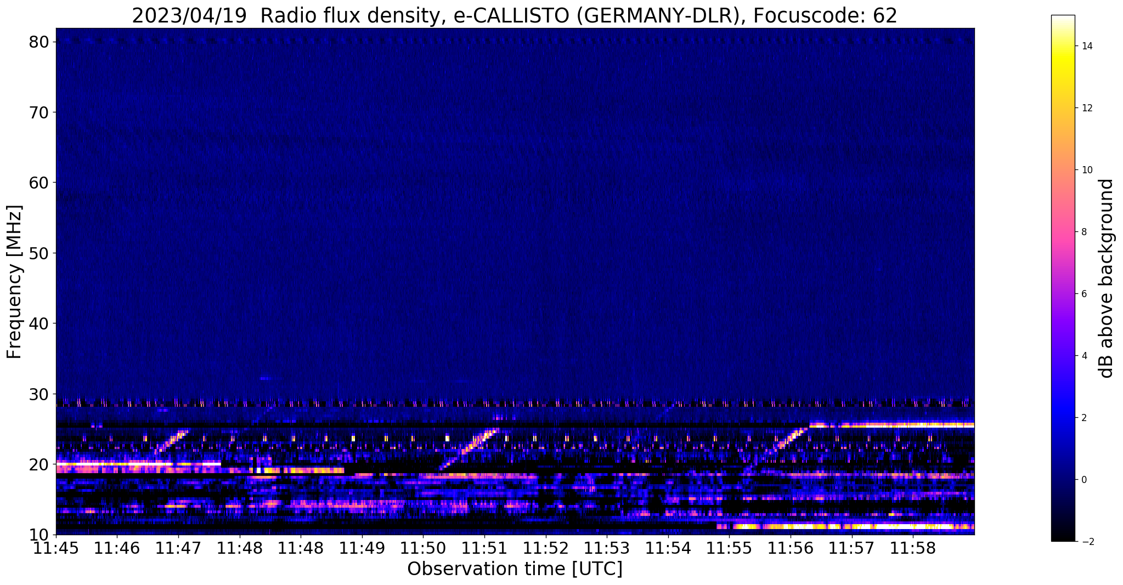Click the 11:58 time tick label

(x=913, y=548)
